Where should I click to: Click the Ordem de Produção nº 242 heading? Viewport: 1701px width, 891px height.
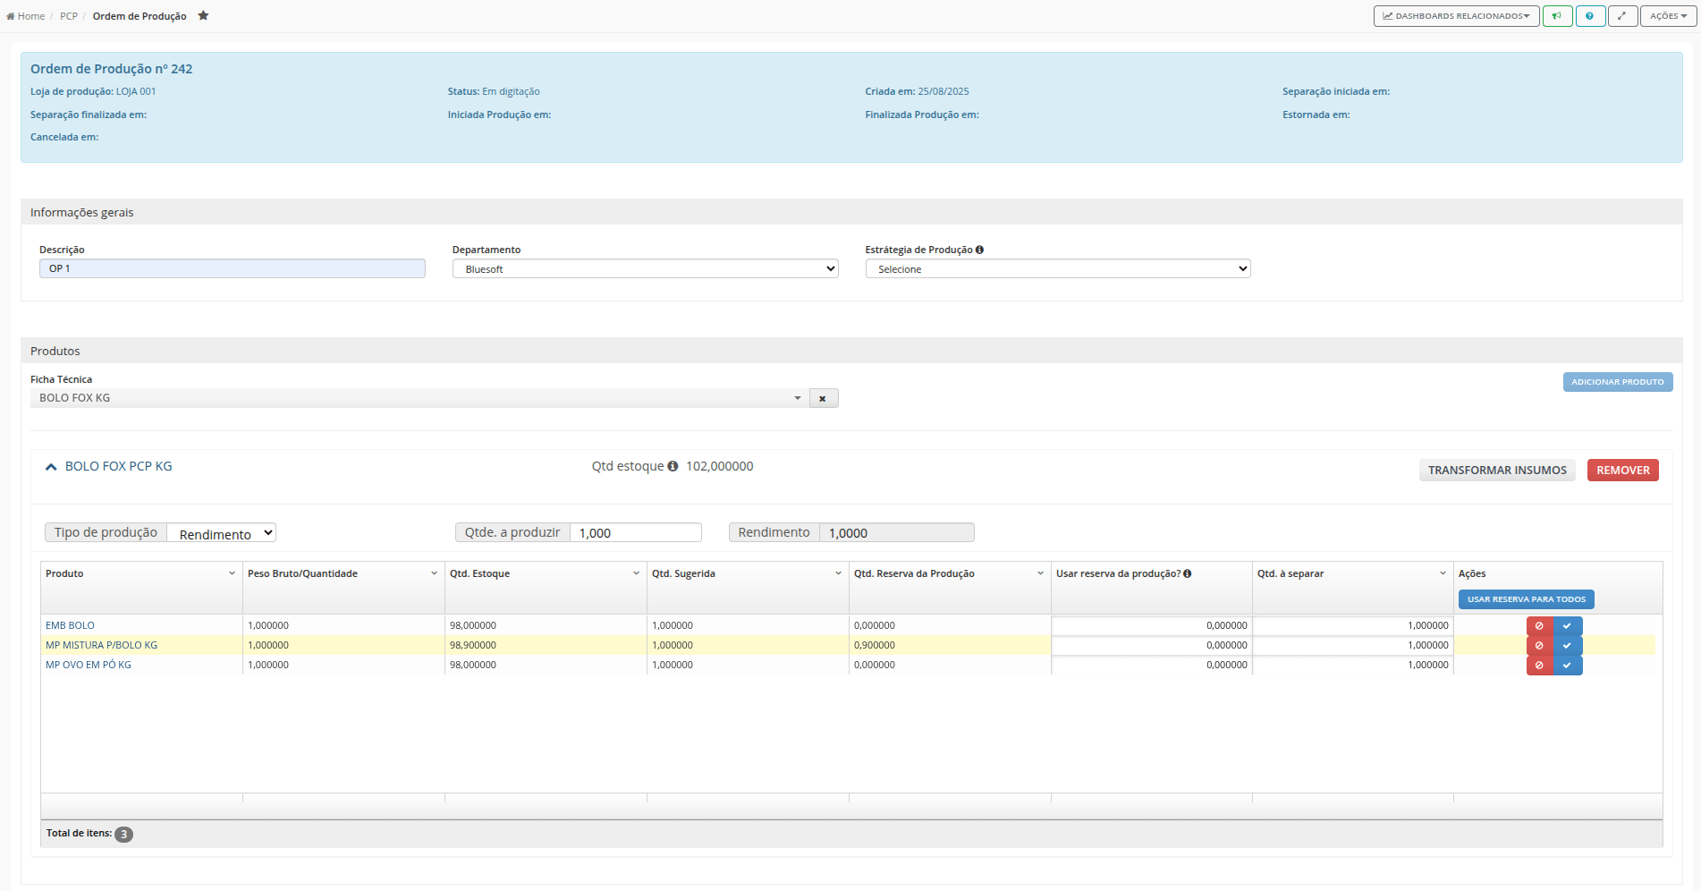pos(112,69)
